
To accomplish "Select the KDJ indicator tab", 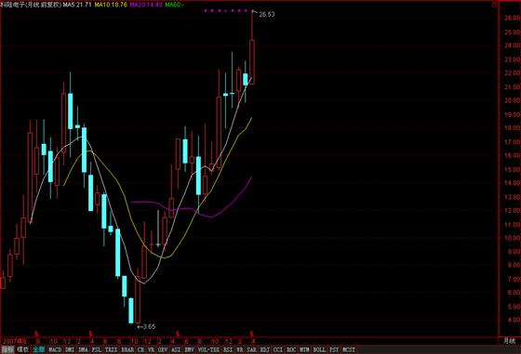I will tap(265, 349).
